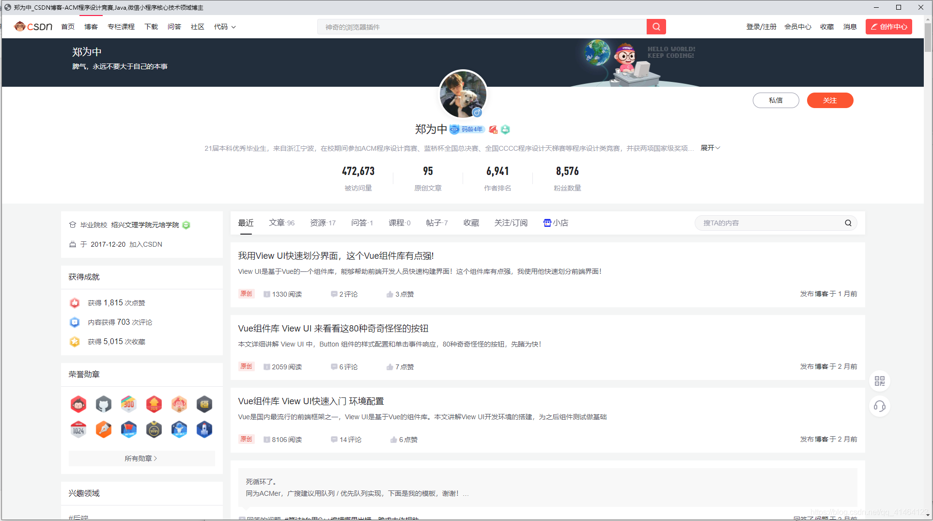Send a message via the 私信 button
The image size is (933, 521).
pos(776,100)
